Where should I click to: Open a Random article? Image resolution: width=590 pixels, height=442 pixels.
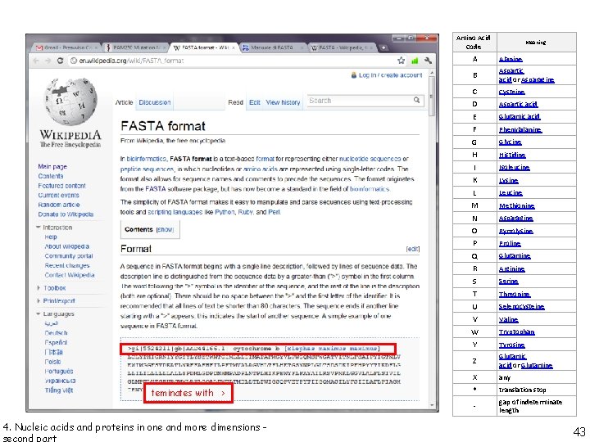59,205
